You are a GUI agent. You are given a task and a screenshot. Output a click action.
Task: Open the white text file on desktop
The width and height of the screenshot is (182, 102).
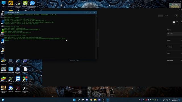click(25, 70)
